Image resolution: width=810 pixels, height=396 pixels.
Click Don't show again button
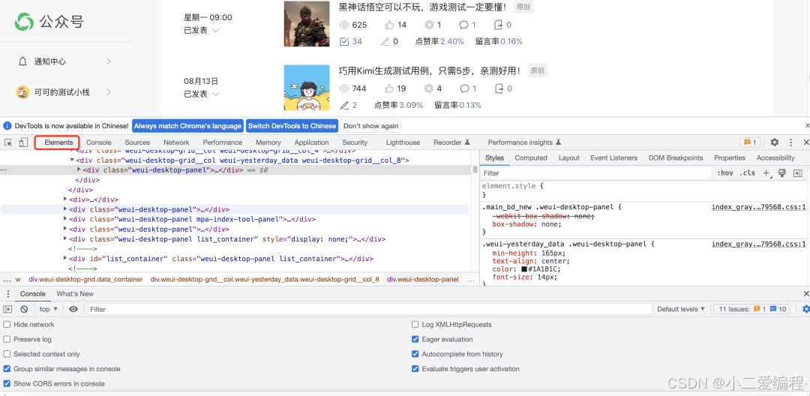click(x=371, y=126)
